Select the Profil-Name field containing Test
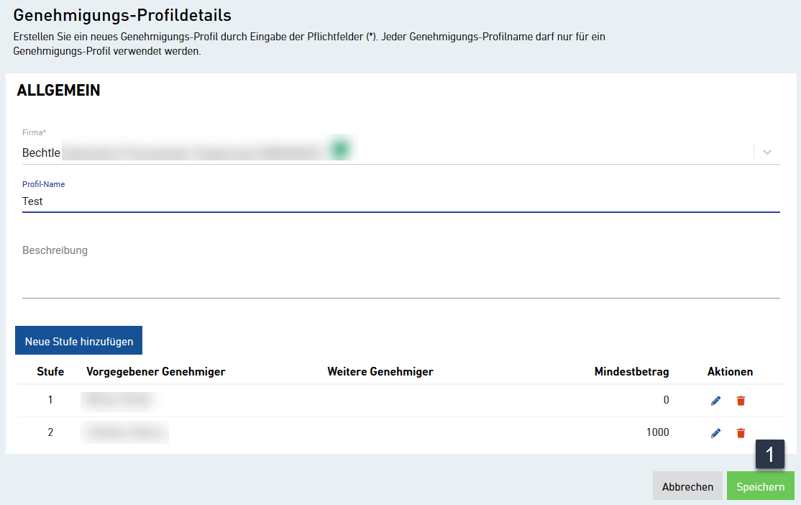The height and width of the screenshot is (505, 801). click(x=216, y=201)
